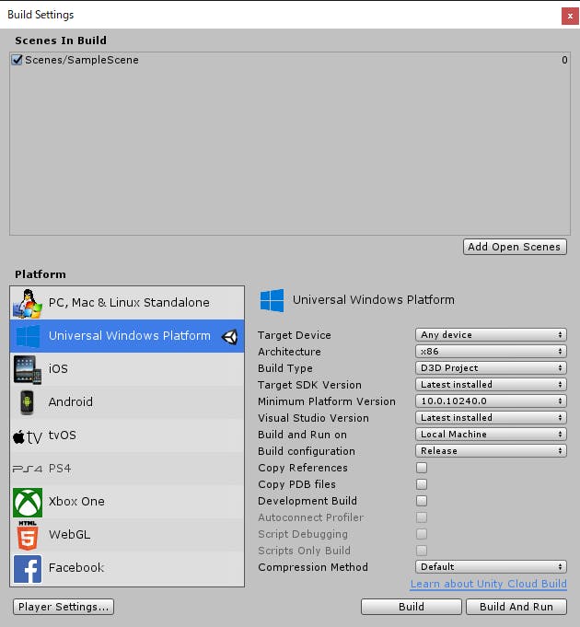
Task: Open Player Settings...
Action: [x=64, y=607]
